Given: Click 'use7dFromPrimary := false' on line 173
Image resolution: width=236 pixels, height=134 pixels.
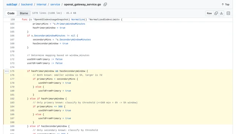Looking at the screenshot, I should [45, 63].
